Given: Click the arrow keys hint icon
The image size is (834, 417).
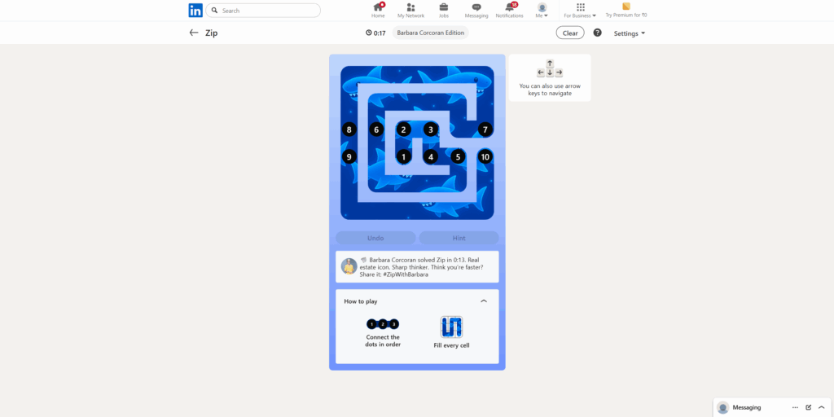Looking at the screenshot, I should tap(550, 68).
